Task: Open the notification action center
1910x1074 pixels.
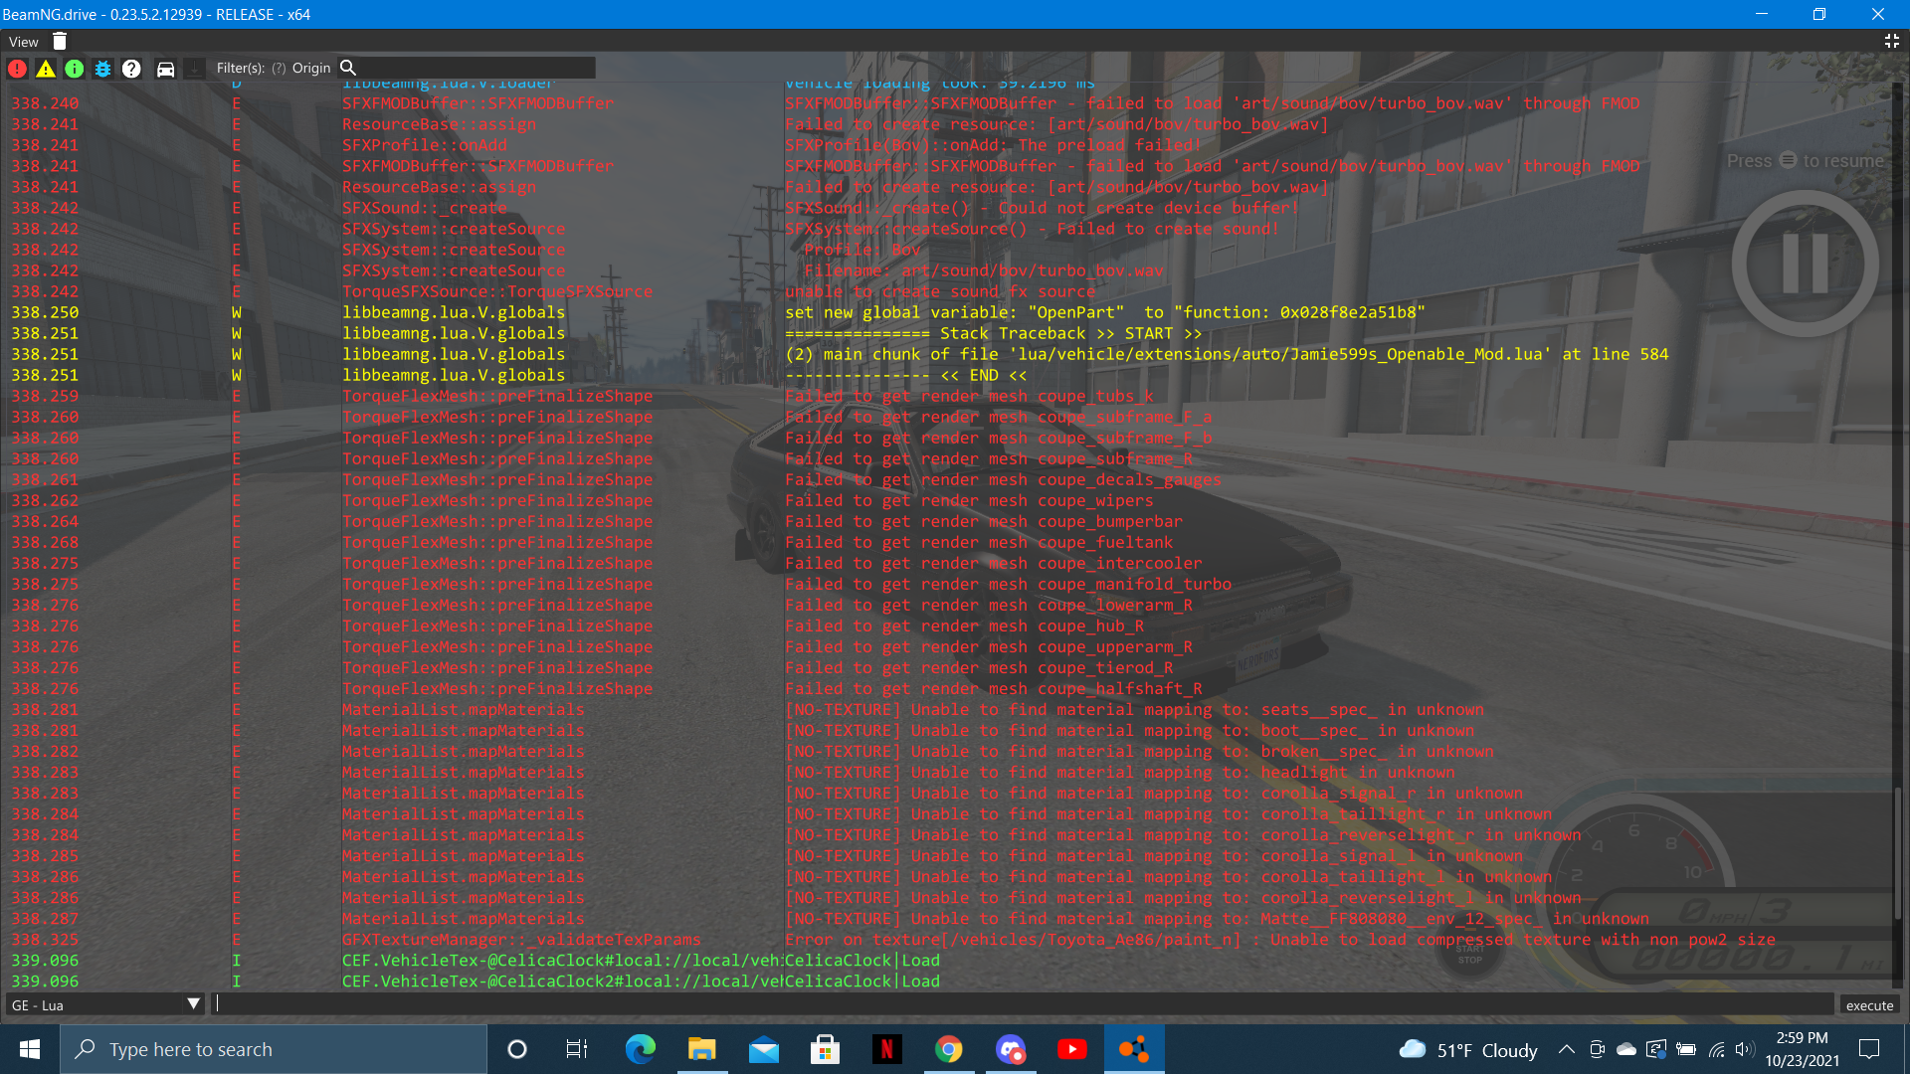Action: point(1869,1049)
